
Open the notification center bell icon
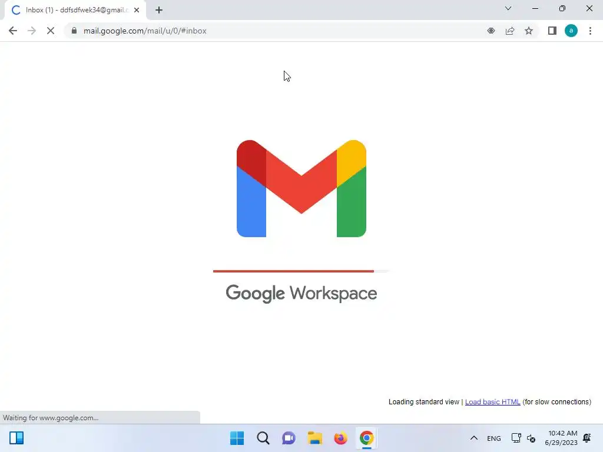click(x=587, y=438)
